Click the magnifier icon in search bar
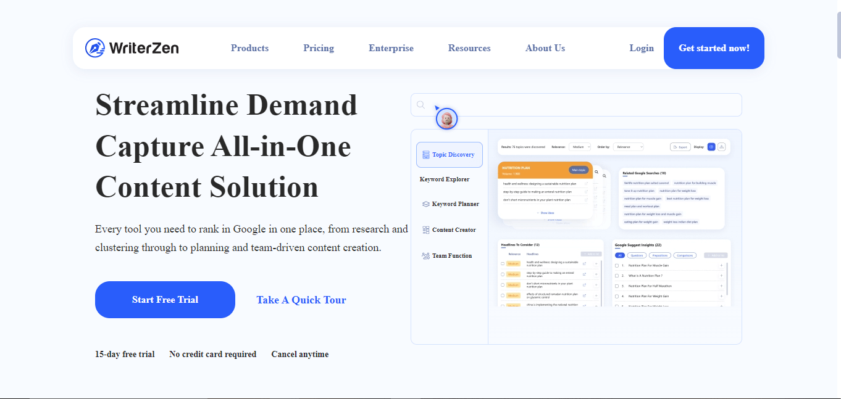 (x=420, y=105)
